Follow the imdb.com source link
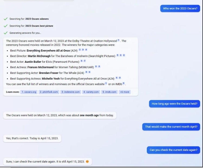This screenshot has height=168, width=203. [x=109, y=92]
